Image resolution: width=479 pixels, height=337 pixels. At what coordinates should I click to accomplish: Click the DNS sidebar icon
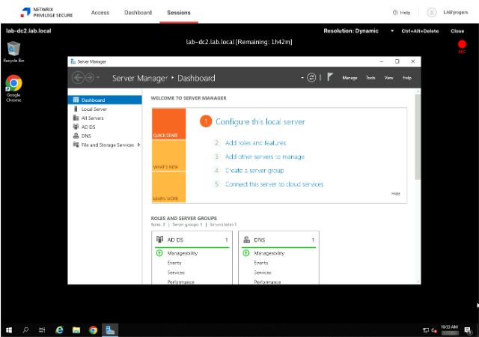click(x=76, y=136)
